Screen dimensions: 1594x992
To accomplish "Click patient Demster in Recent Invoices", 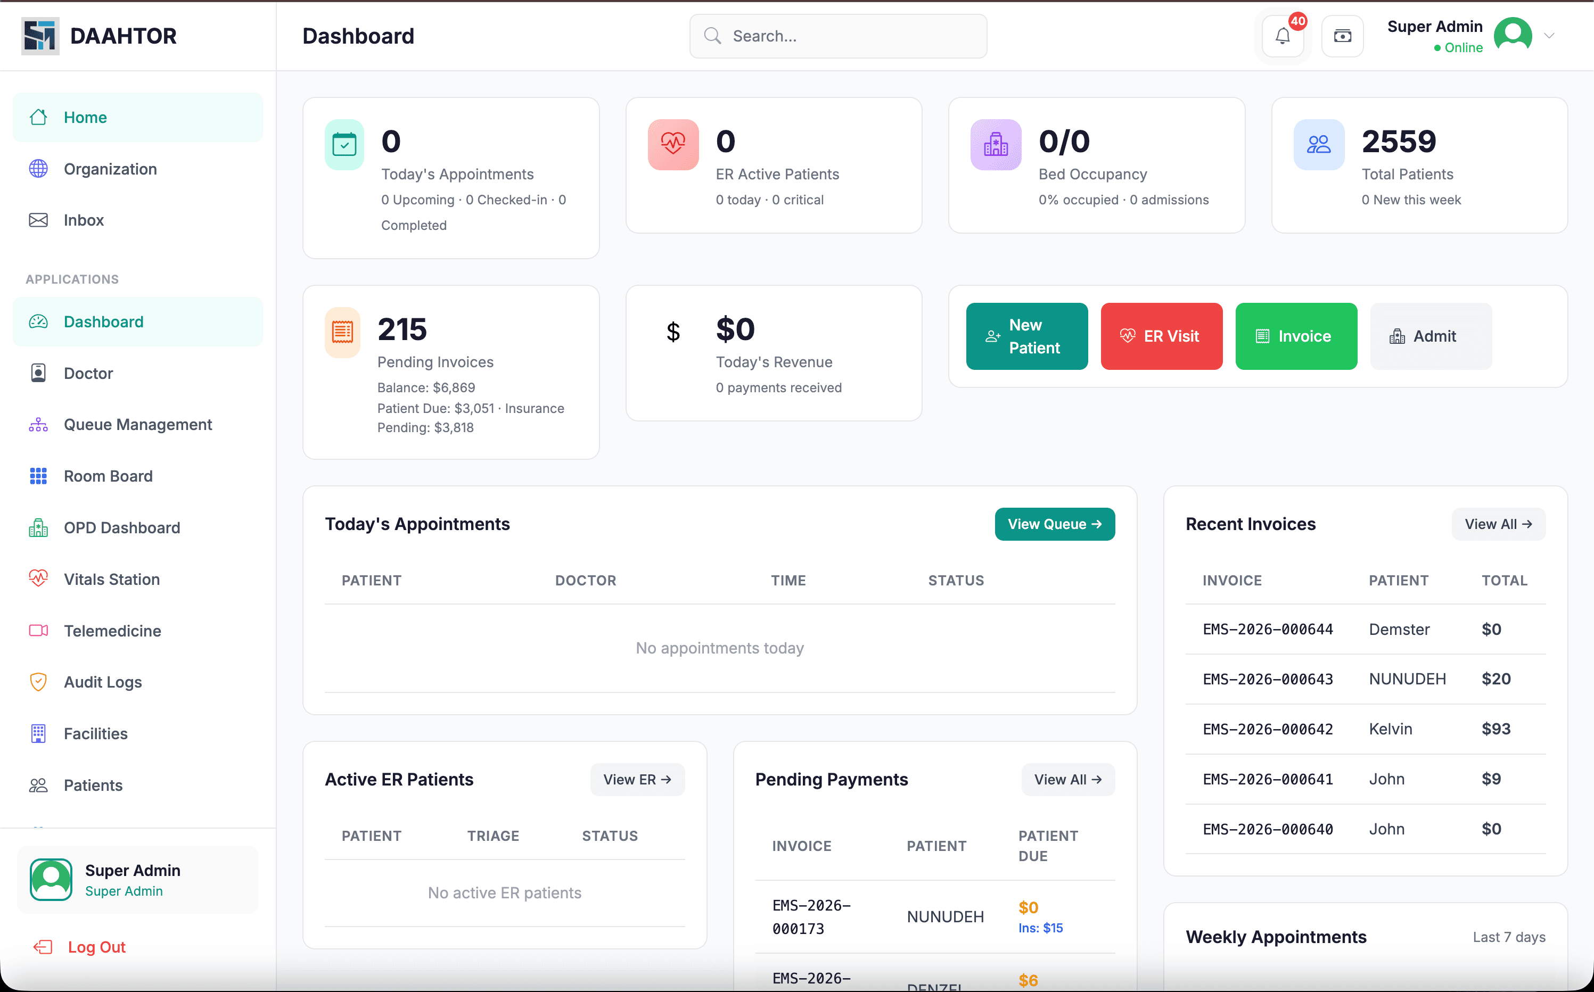I will click(x=1399, y=630).
